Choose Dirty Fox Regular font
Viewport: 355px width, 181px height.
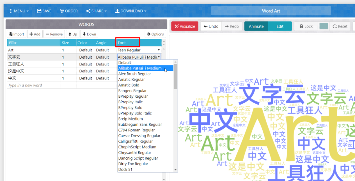146,164
